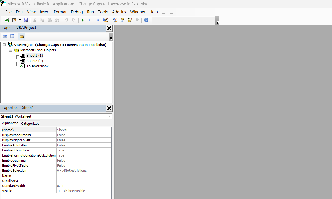Select the EnableAutoFilter property
The height and width of the screenshot is (199, 332).
coord(29,145)
